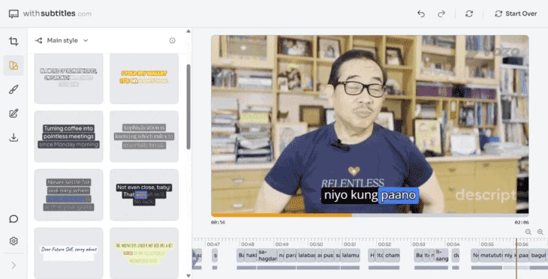
Task: Open the subtitle style templates panel
Action: (14, 65)
